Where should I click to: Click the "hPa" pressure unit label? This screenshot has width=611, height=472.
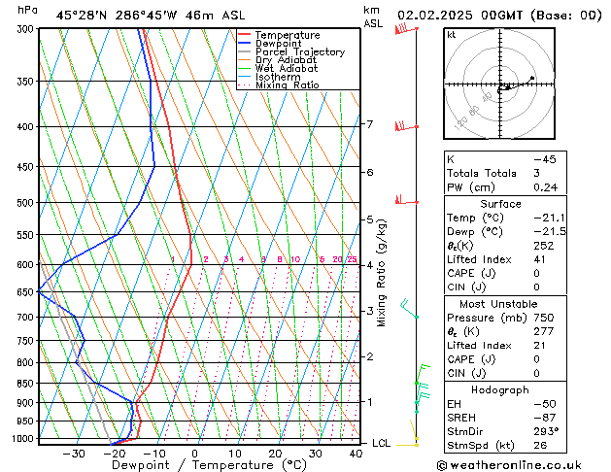[27, 10]
